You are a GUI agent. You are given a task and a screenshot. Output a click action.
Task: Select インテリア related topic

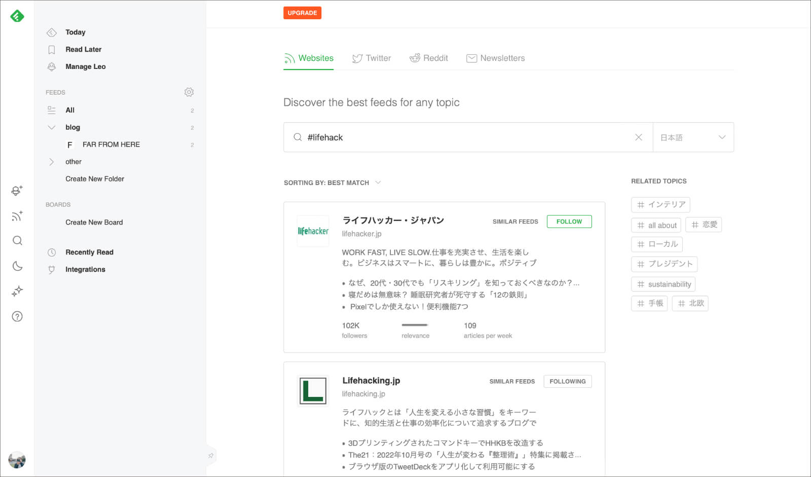pyautogui.click(x=660, y=205)
